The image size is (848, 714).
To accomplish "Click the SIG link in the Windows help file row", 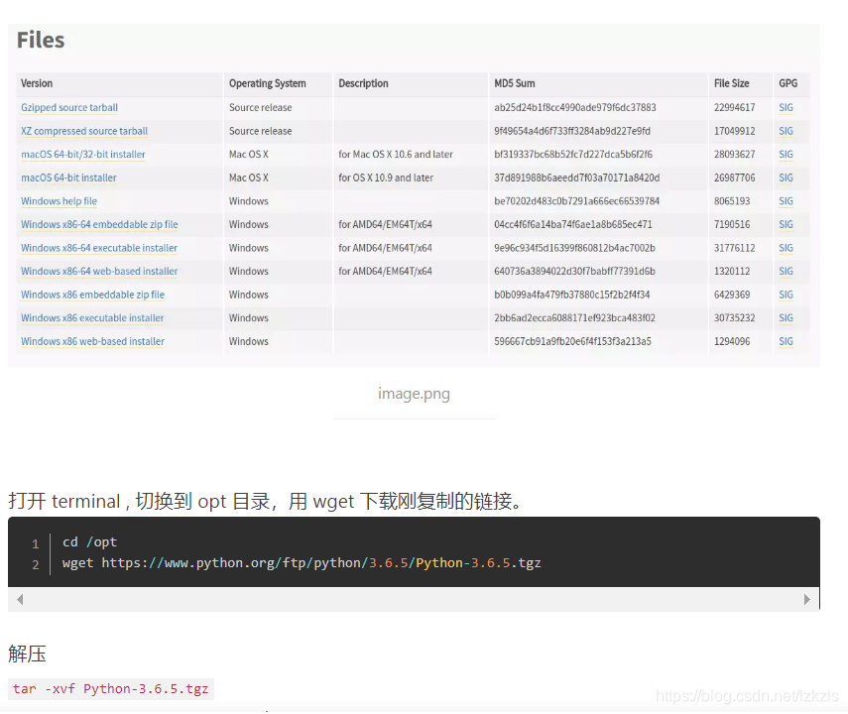I will point(785,200).
